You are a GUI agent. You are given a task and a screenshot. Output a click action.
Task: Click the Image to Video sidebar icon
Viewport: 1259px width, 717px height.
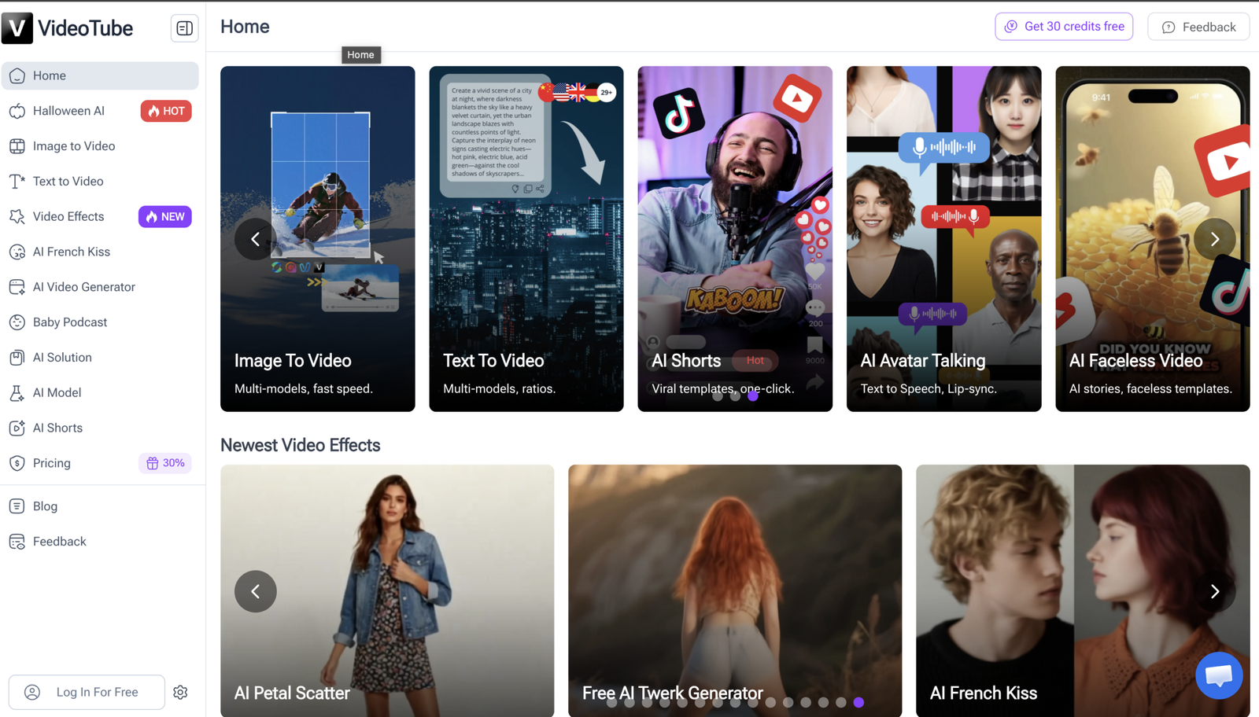tap(17, 146)
